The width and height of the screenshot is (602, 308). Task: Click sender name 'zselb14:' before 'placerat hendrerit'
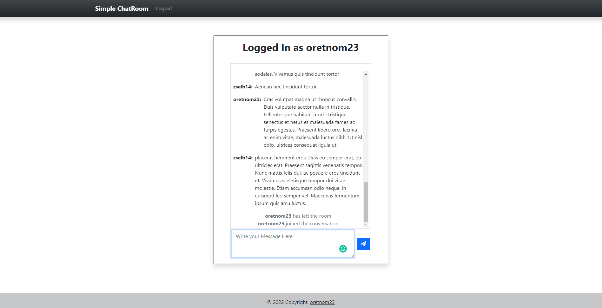(x=243, y=158)
